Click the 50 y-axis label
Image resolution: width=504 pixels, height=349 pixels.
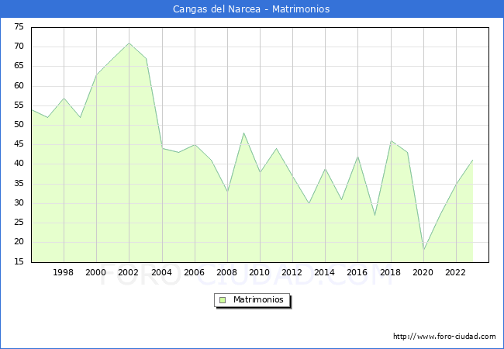click(x=18, y=125)
